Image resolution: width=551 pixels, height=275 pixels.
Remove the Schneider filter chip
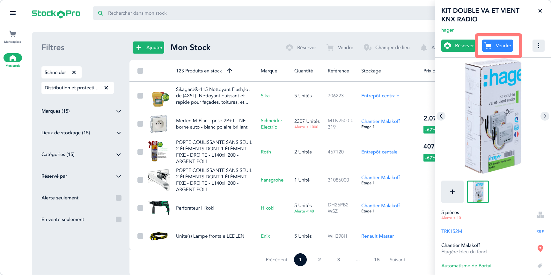(x=74, y=72)
